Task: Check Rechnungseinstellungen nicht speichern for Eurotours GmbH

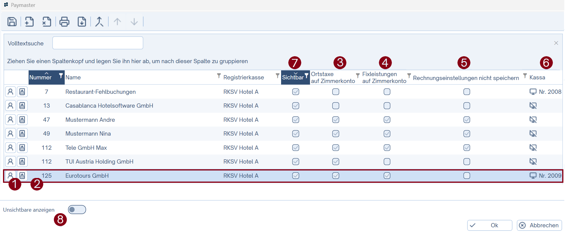Action: click(467, 176)
